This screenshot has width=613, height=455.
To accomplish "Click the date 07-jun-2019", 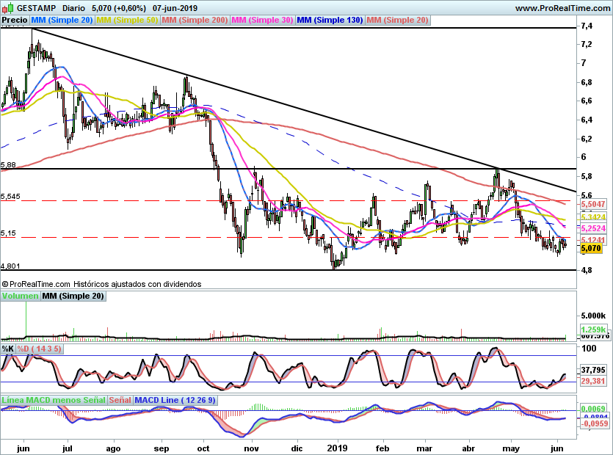I will 175,8.
